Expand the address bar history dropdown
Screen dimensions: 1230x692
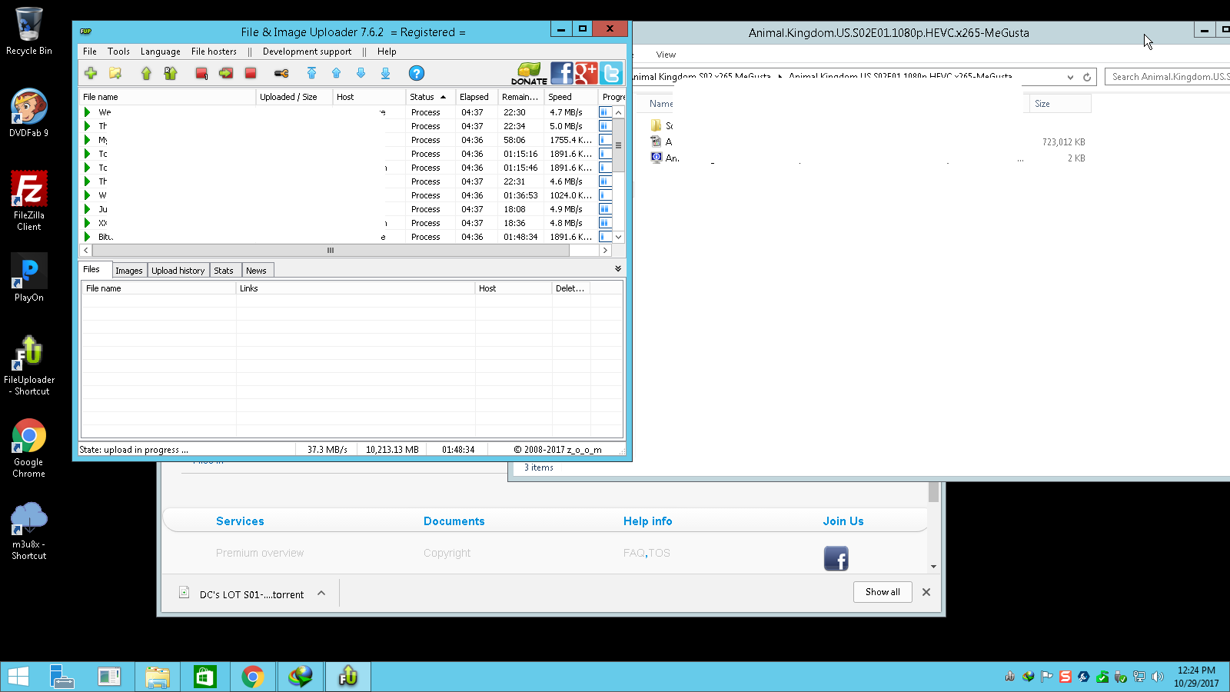click(x=1070, y=77)
